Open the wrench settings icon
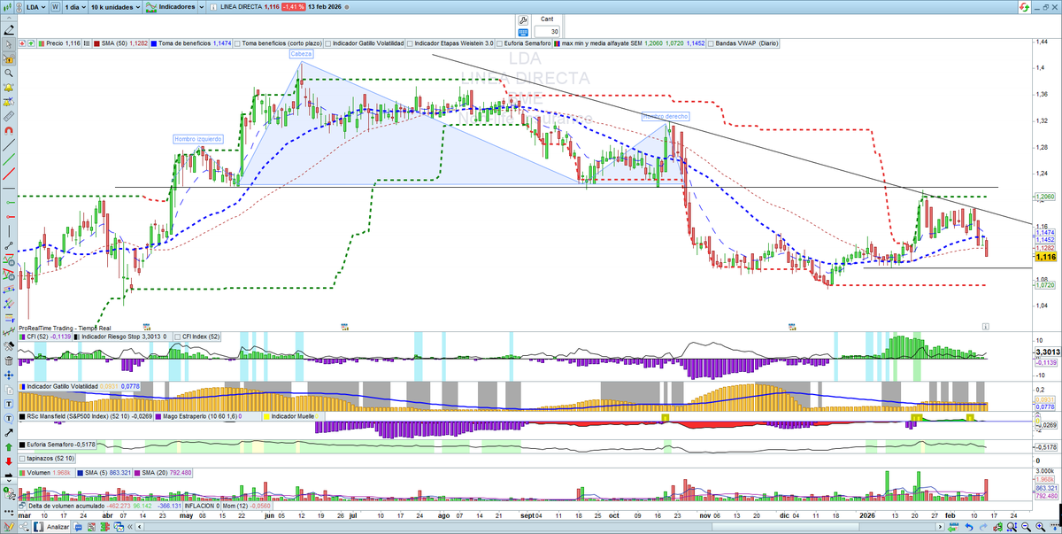The image size is (1062, 534). pyautogui.click(x=523, y=20)
